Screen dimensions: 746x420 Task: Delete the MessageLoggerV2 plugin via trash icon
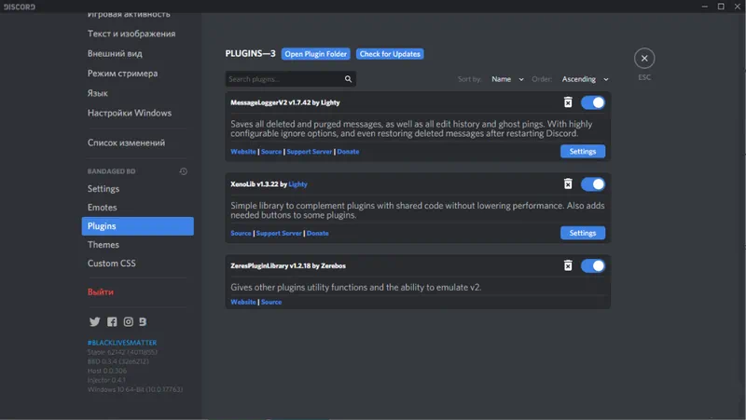pos(567,102)
